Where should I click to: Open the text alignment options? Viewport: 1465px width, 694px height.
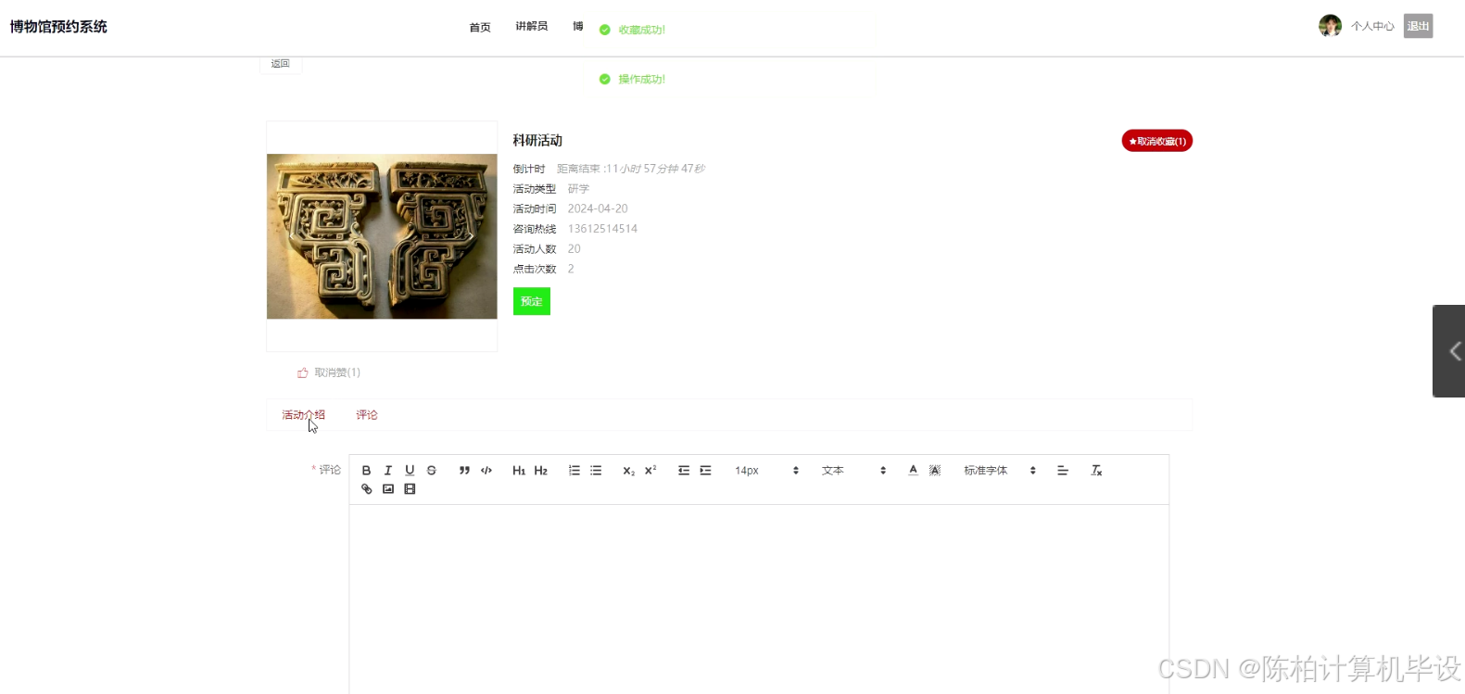[x=1063, y=471]
